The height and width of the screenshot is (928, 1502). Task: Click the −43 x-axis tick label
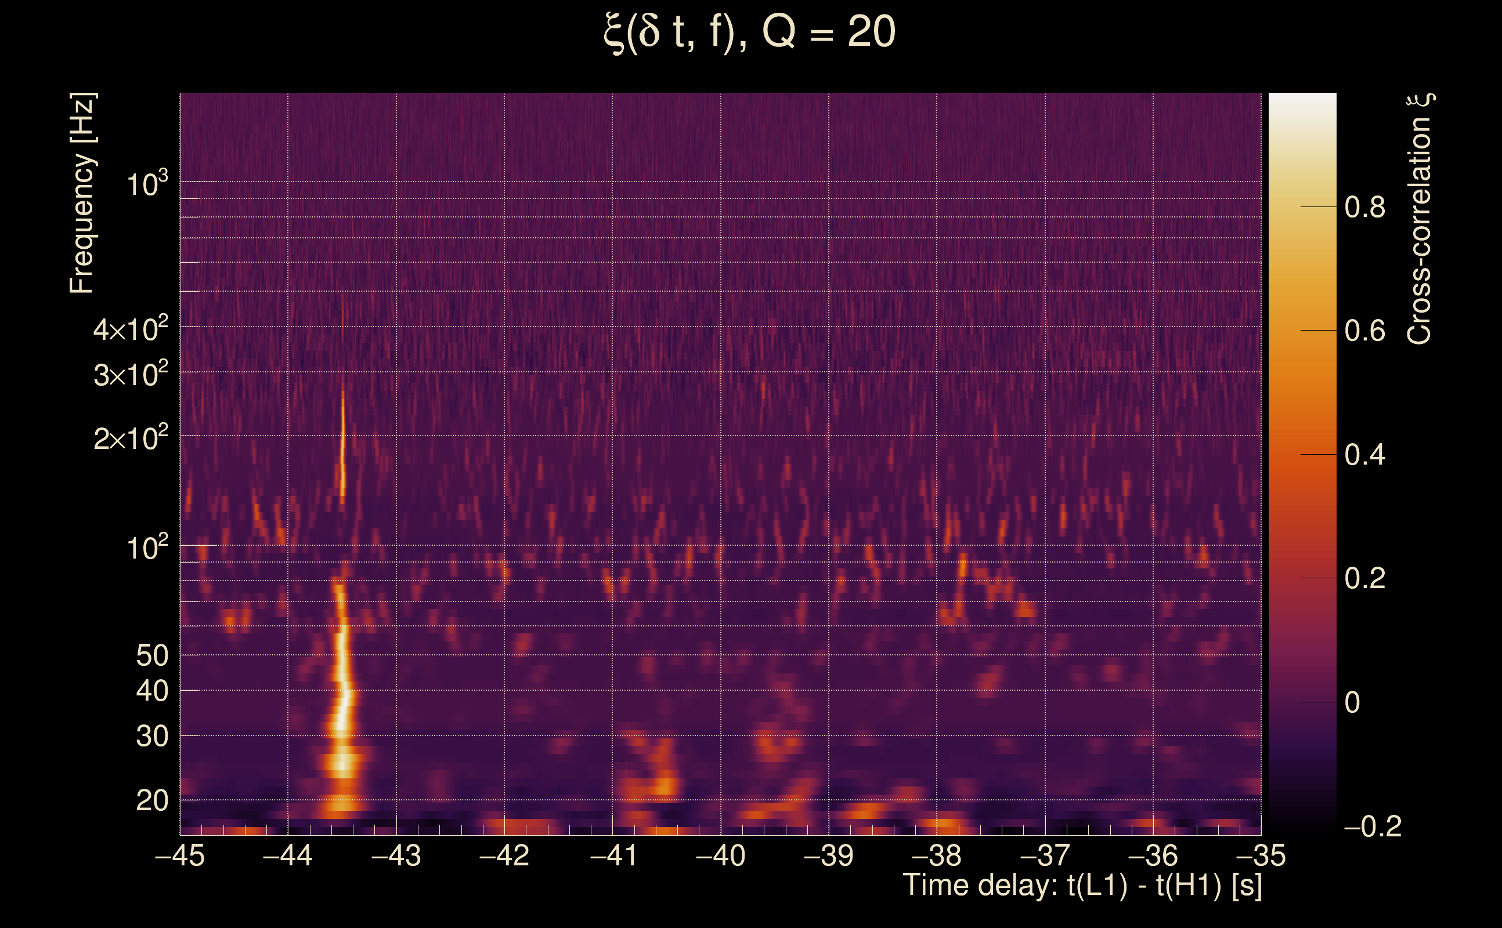[x=396, y=855]
